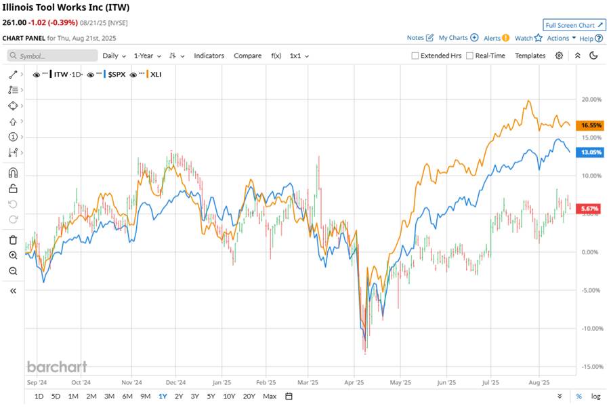This screenshot has height=408, width=611.
Task: Select the 10Y time range
Action: pos(229,396)
